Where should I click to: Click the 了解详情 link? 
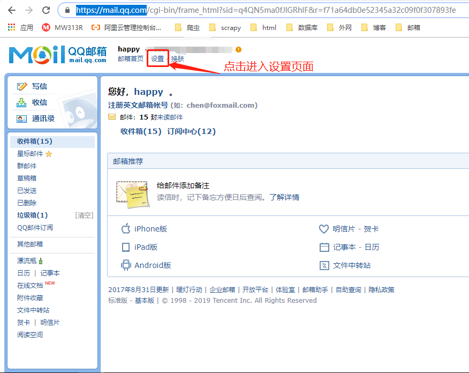coord(284,197)
